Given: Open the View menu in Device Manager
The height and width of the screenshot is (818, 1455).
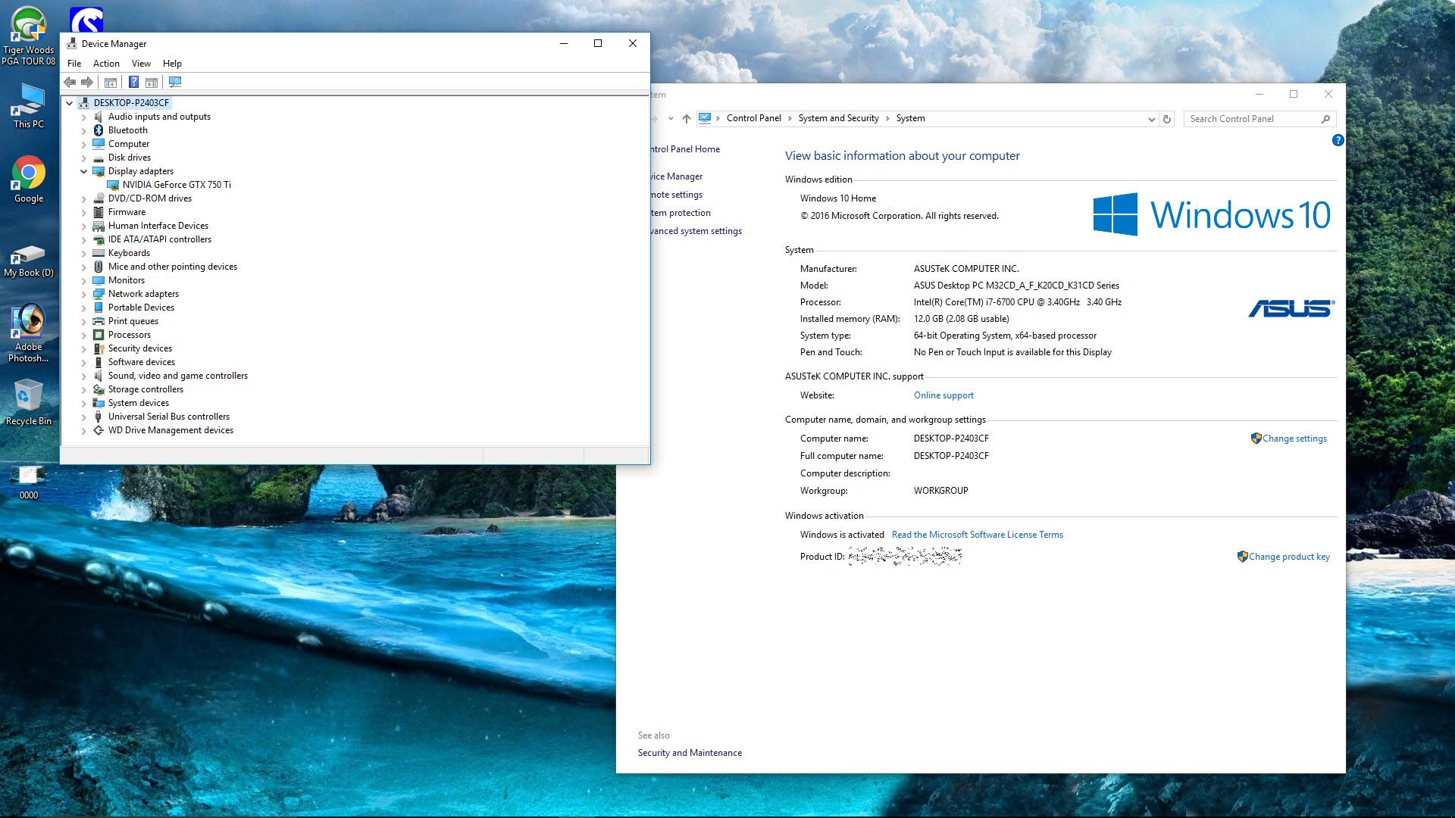Looking at the screenshot, I should point(141,64).
